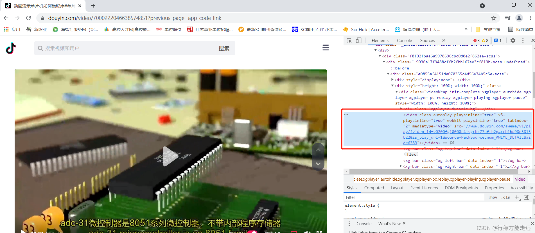Screen dimensions: 535x233
Task: Open the errors and warnings counter
Action: point(481,40)
